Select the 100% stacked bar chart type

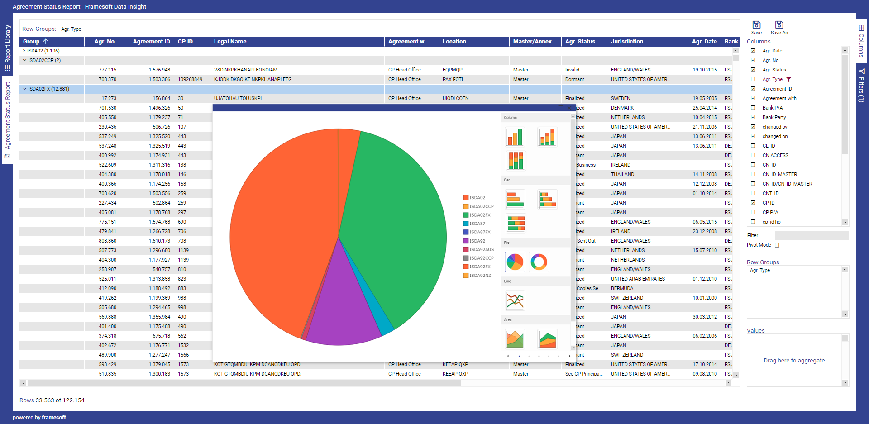tap(515, 223)
